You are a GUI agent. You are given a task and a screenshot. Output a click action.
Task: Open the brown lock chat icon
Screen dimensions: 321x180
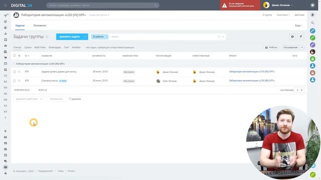coord(312,72)
